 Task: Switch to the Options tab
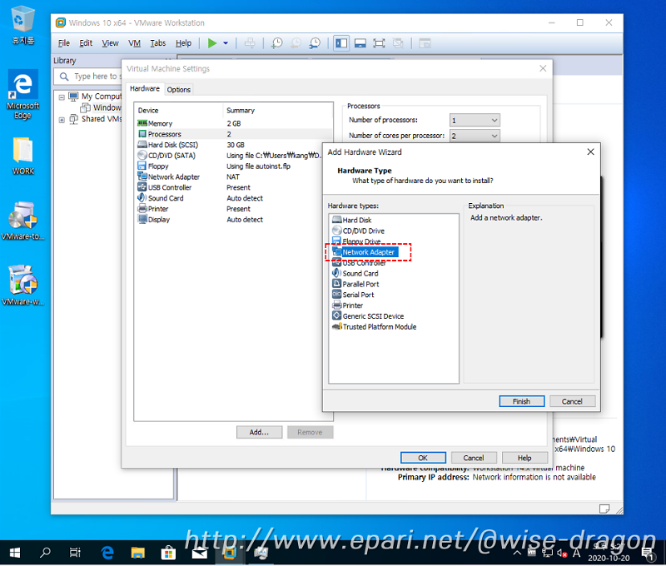178,90
